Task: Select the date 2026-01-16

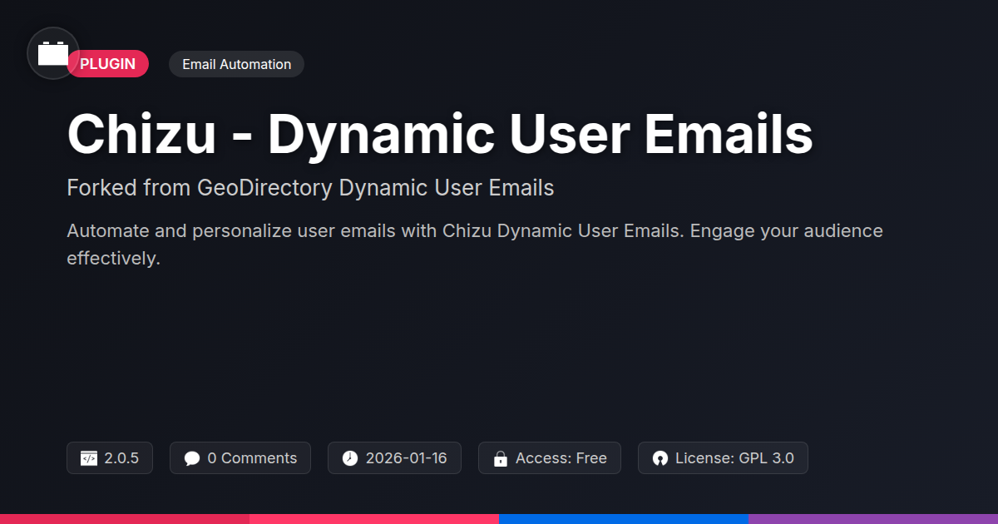Action: [406, 458]
